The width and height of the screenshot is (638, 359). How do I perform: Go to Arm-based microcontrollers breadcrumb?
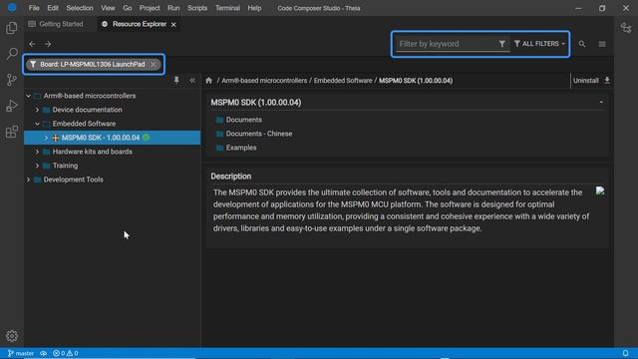pos(264,80)
